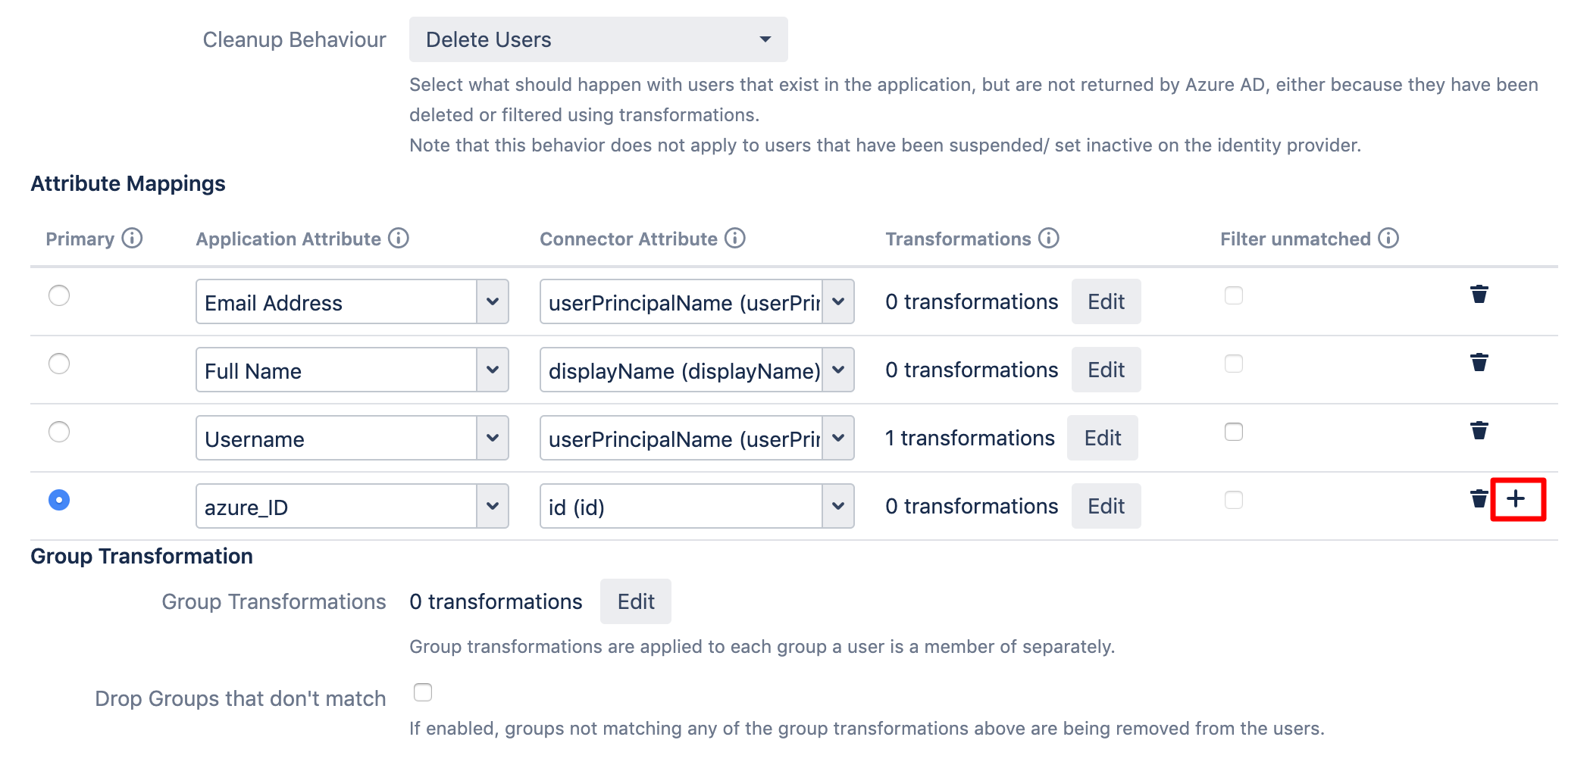The width and height of the screenshot is (1587, 765).
Task: Edit transformations for Username row
Action: tap(1102, 439)
